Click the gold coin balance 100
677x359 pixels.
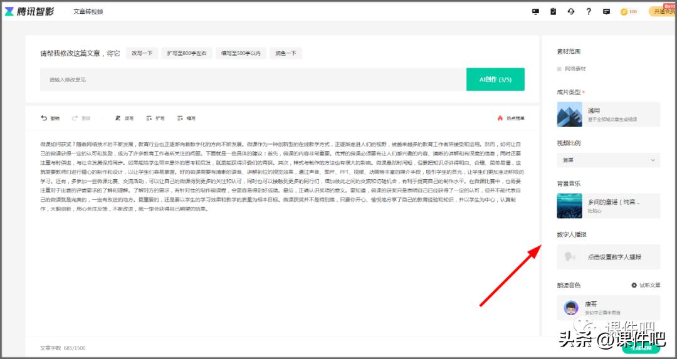tap(629, 12)
